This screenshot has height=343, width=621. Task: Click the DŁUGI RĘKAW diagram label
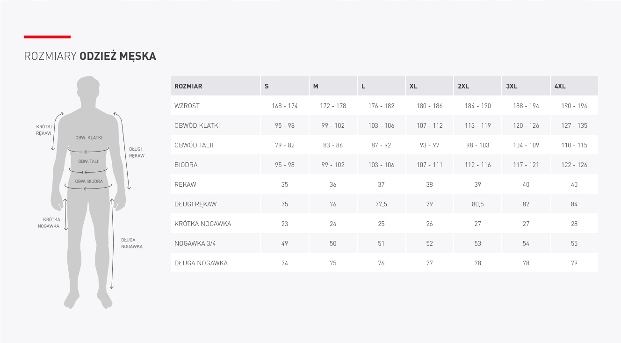pyautogui.click(x=137, y=153)
